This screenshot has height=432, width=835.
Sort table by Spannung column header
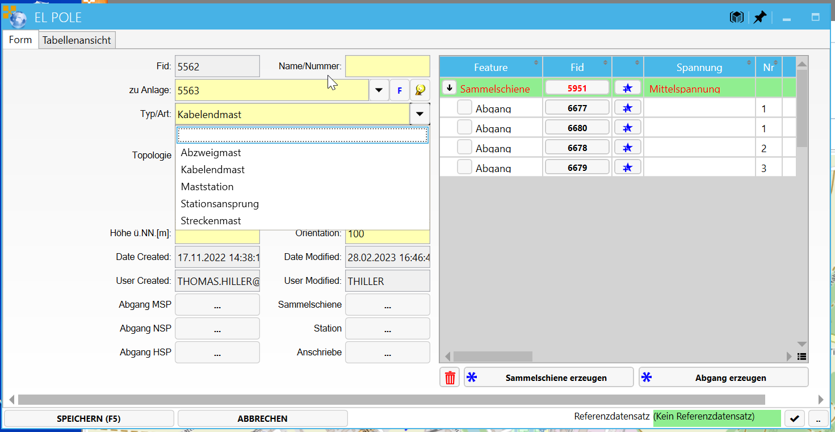click(x=699, y=67)
